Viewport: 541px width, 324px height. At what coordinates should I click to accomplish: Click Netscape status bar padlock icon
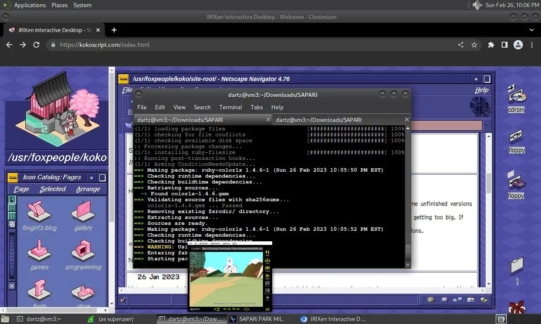pos(123,300)
